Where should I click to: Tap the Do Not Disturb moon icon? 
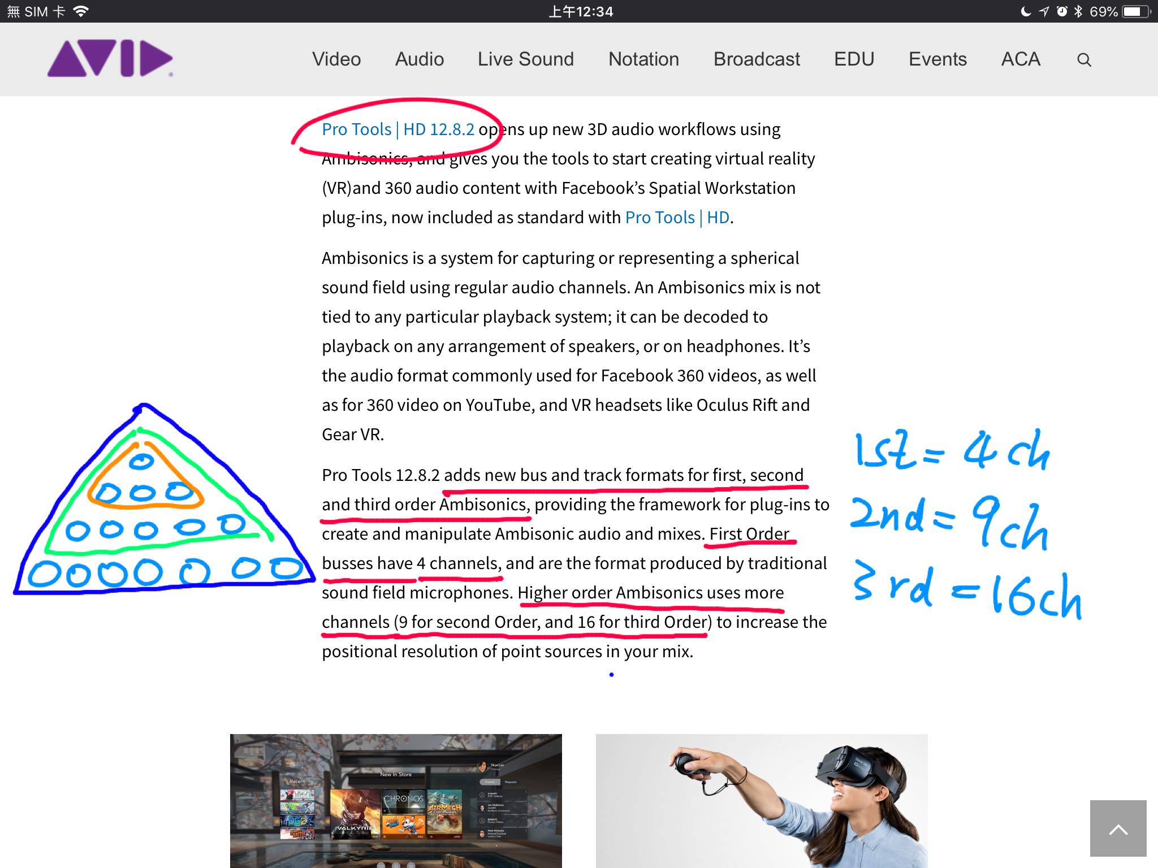[x=1026, y=11]
